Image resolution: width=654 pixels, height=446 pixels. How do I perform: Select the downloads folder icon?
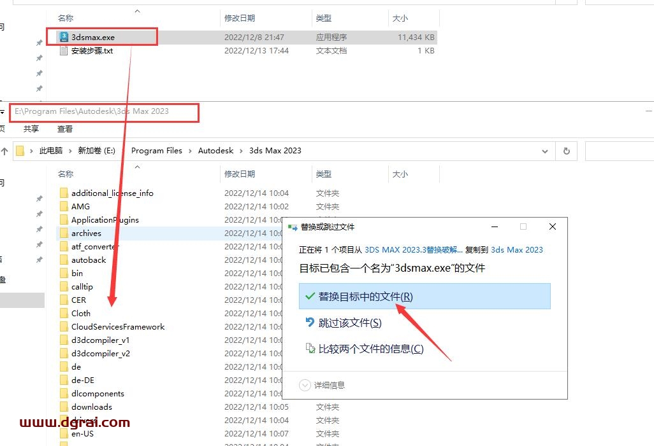[x=64, y=407]
